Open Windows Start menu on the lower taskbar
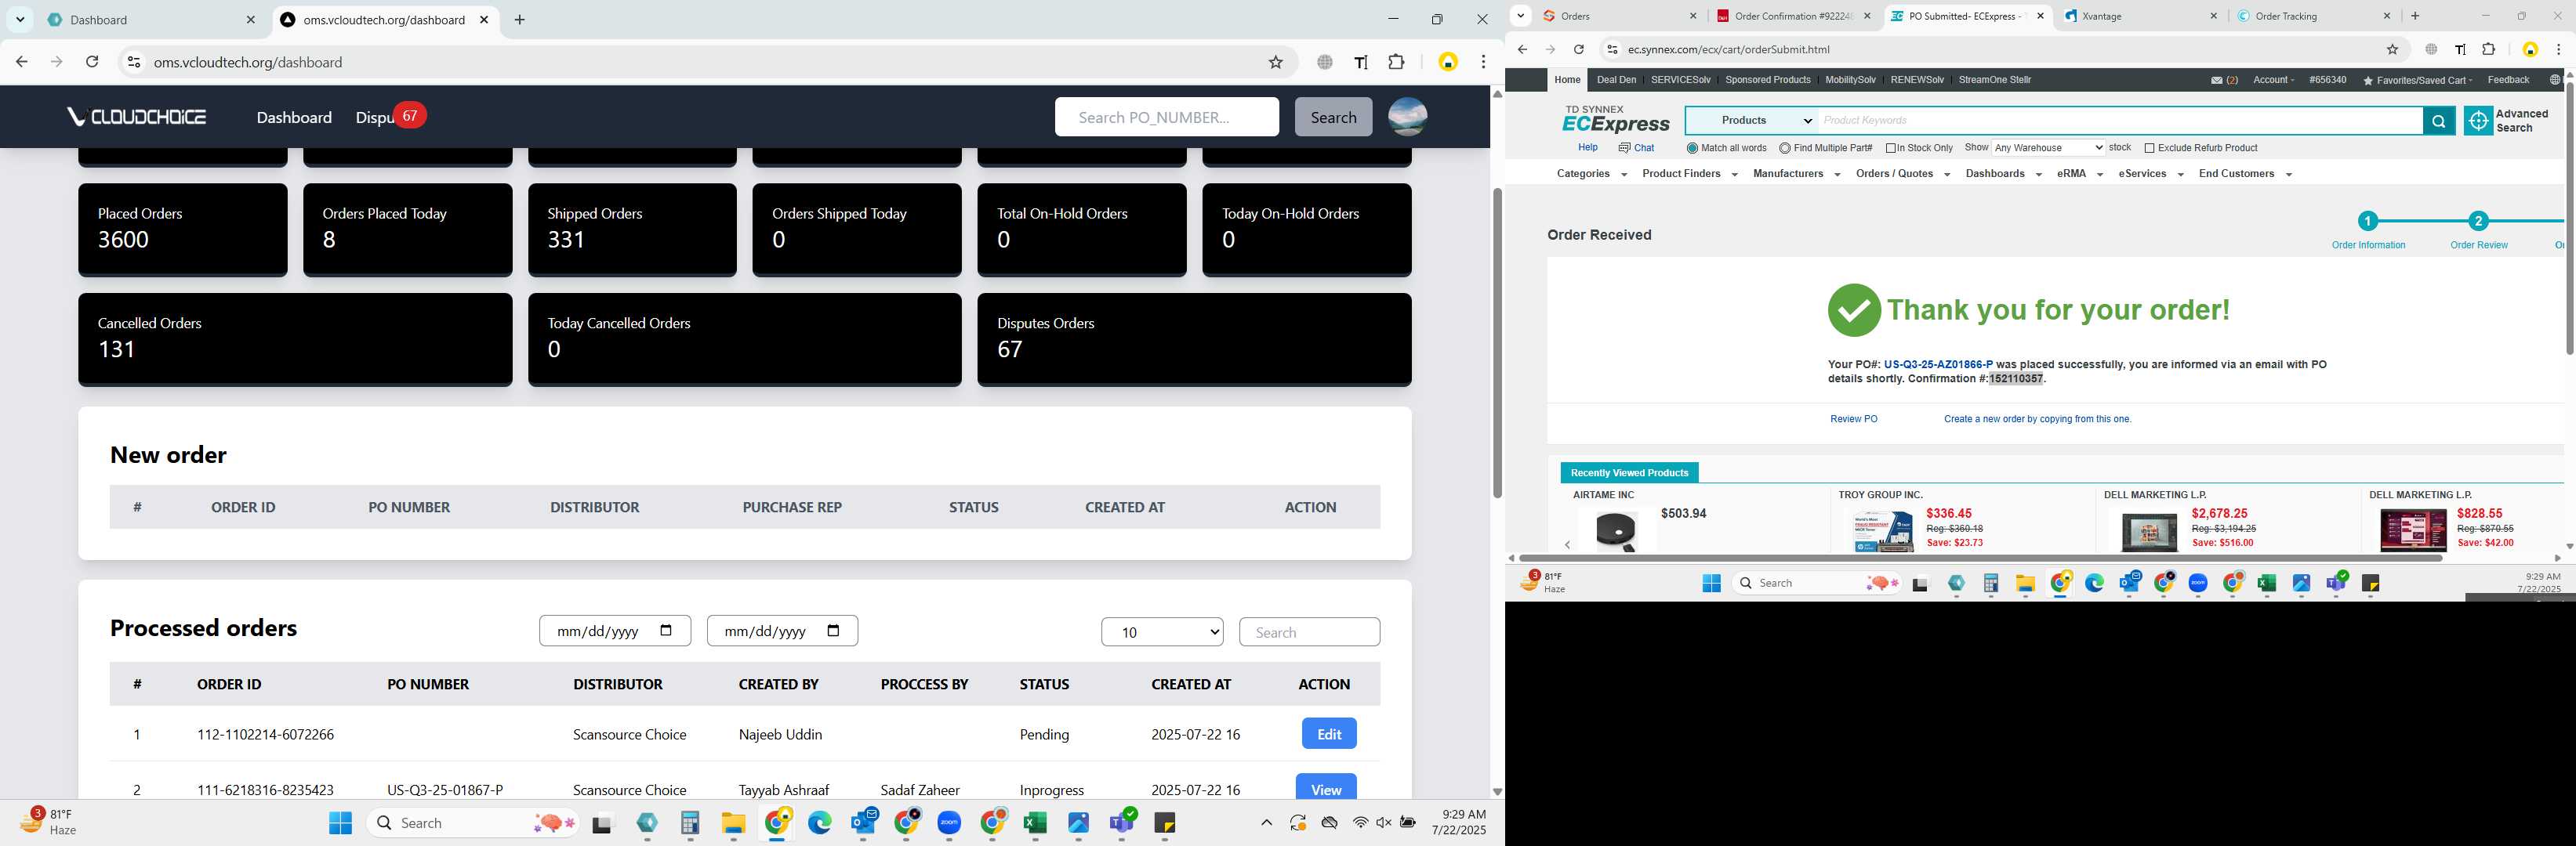 pyautogui.click(x=340, y=823)
